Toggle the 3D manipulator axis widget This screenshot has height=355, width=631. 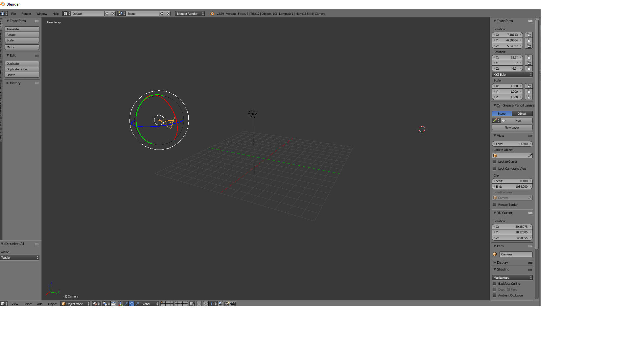pyautogui.click(x=120, y=304)
